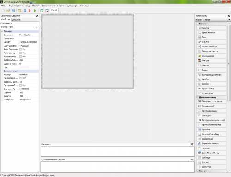Click the Цвет color property value
The height and width of the screenshot is (177, 231).
29,67
